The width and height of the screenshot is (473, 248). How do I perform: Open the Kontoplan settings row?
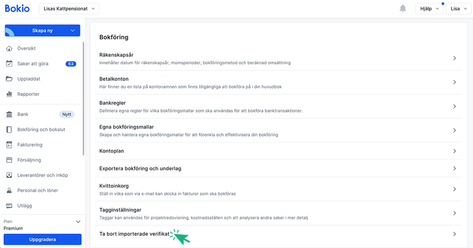coord(277,151)
